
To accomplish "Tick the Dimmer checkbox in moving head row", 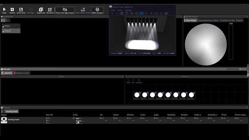I will pyautogui.click(x=128, y=118).
